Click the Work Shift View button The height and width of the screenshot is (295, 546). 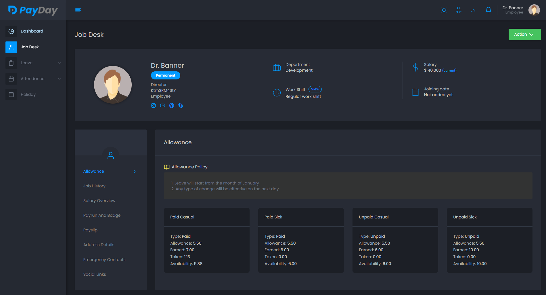click(x=315, y=89)
